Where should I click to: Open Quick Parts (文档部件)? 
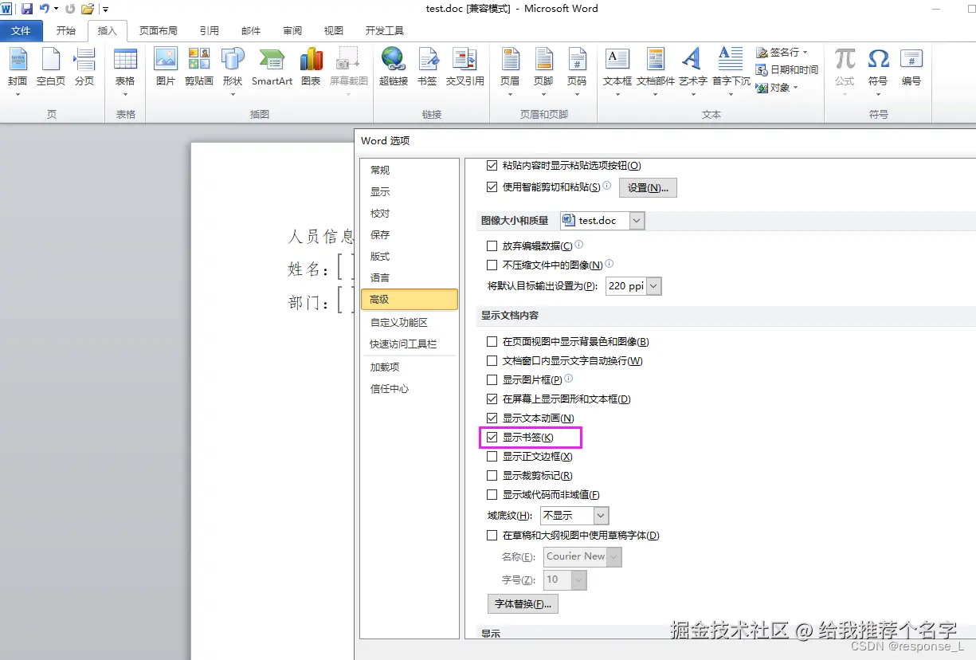[656, 71]
